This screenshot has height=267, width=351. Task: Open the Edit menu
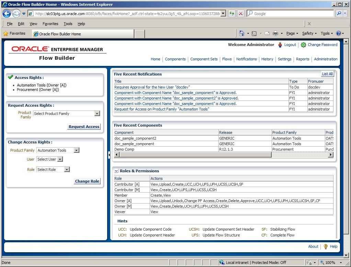(x=21, y=23)
